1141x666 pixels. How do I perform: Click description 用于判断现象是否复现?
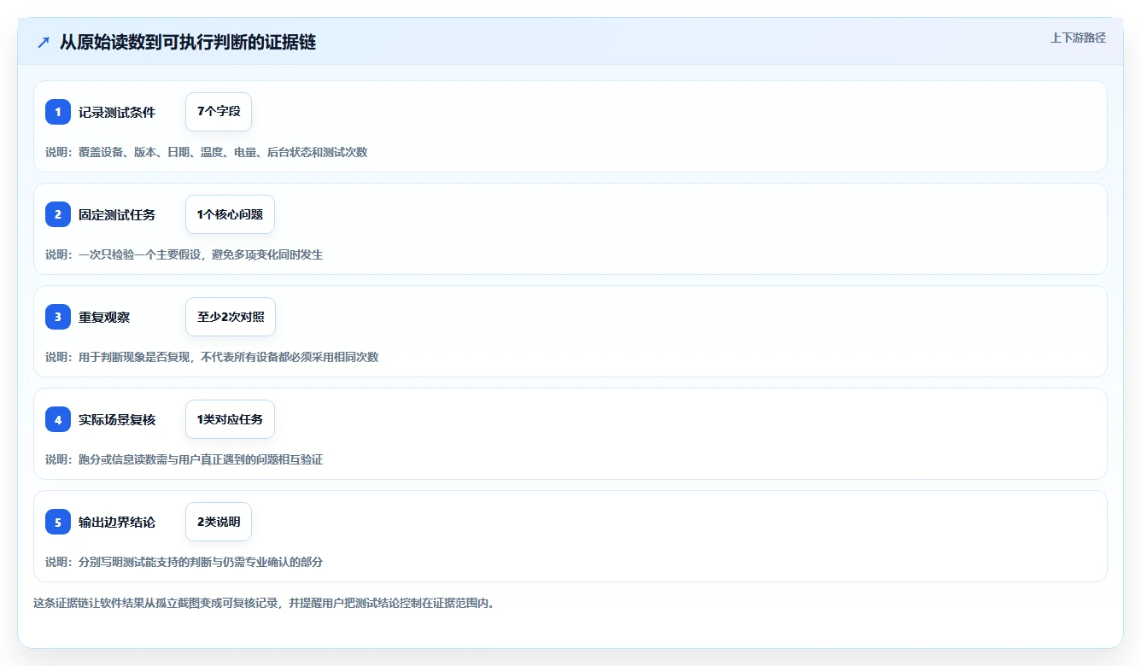[x=212, y=357]
